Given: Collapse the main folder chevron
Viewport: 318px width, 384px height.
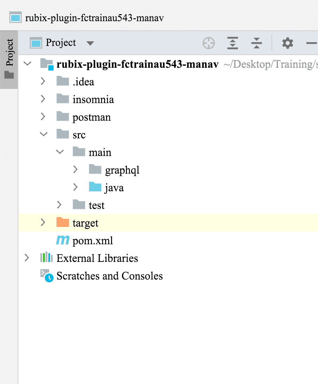Looking at the screenshot, I should click(x=60, y=152).
